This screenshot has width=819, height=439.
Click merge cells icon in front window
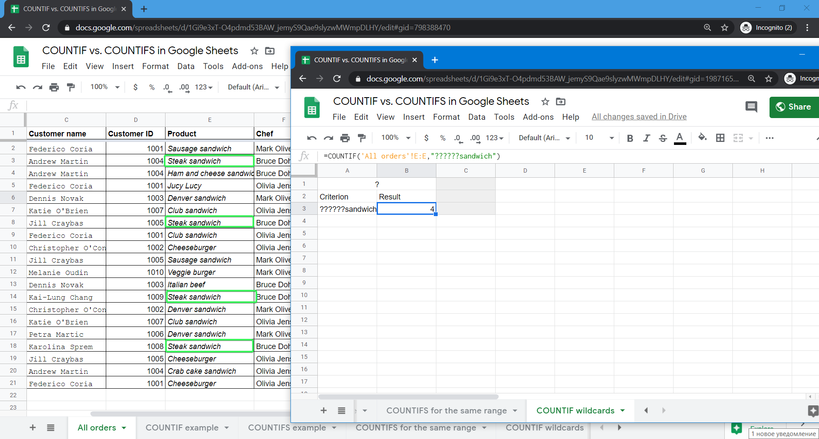point(738,138)
